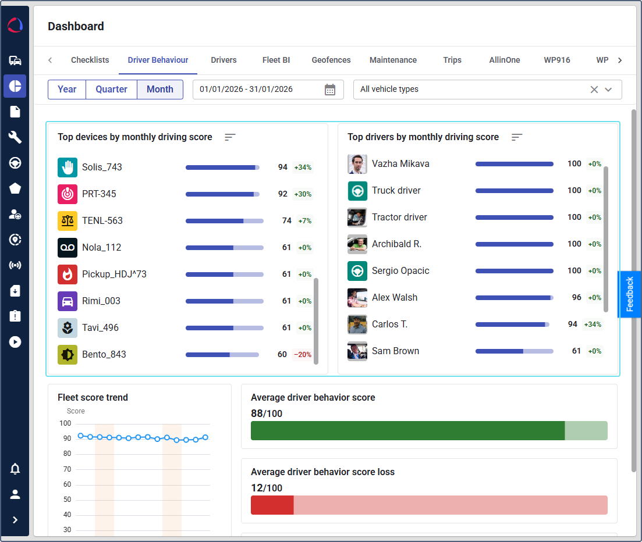The image size is (642, 542).
Task: Select the Year time range option
Action: coord(66,89)
